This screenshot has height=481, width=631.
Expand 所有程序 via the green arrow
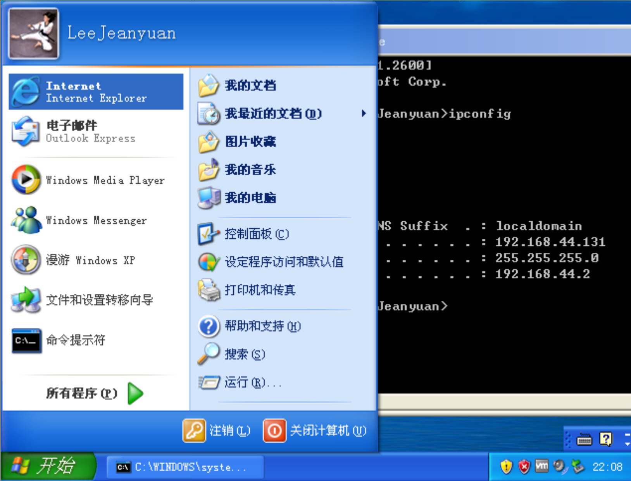click(x=136, y=393)
